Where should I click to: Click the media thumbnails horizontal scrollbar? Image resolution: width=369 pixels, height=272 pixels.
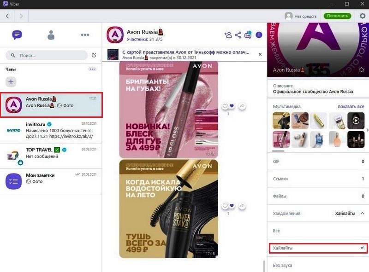[x=278, y=151]
